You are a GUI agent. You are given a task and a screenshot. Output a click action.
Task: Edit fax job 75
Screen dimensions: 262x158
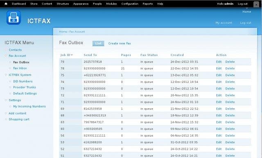(219, 75)
